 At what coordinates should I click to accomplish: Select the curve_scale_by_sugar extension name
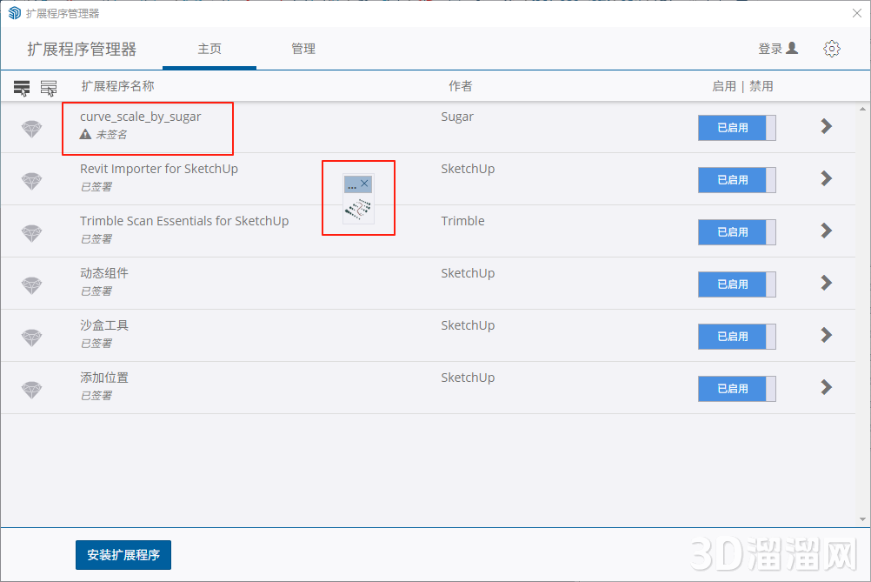point(141,117)
